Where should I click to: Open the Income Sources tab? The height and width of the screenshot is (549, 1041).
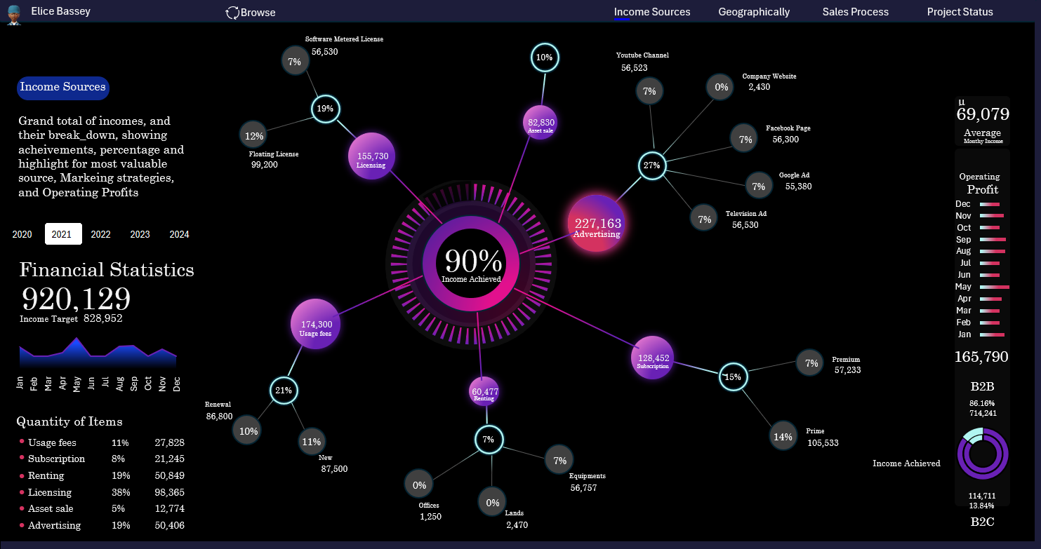652,12
